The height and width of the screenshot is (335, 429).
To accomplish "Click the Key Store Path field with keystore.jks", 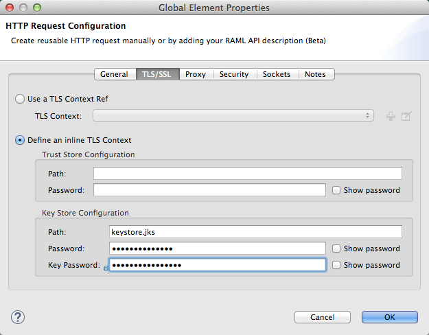I will (x=255, y=232).
